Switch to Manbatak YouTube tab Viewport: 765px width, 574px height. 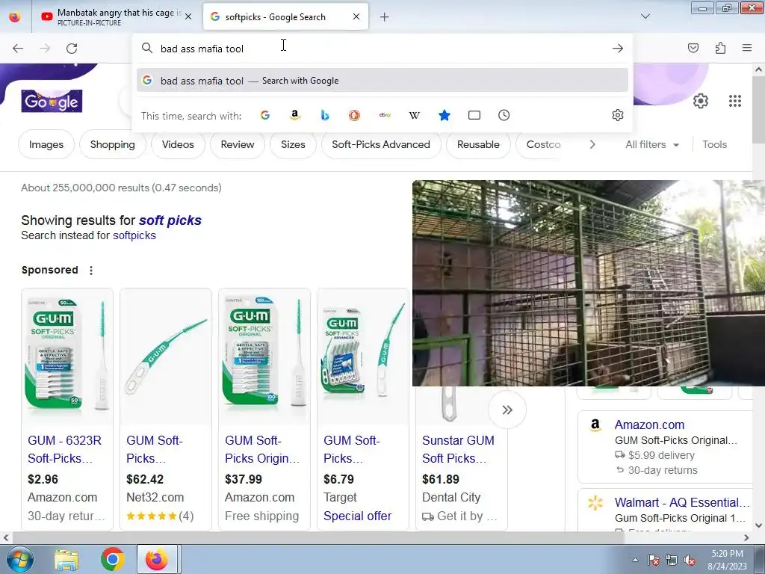114,16
